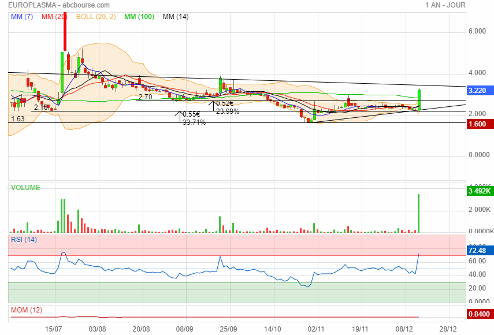Screen dimensions: 494x335
Task: Click the 4.000 price axis label
Action: [477, 73]
